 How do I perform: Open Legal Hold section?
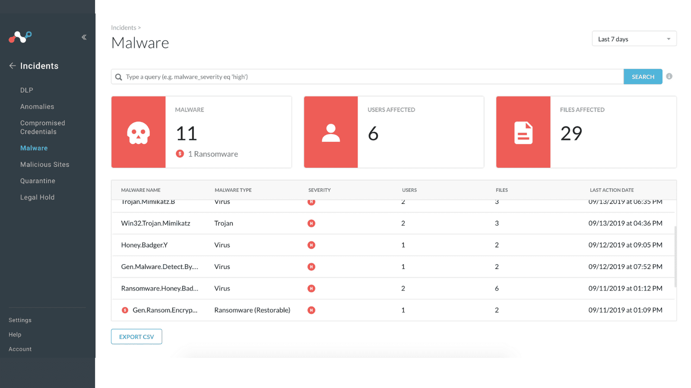(37, 197)
